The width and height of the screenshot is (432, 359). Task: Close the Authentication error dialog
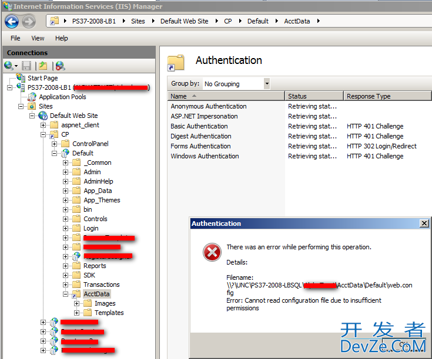pos(424,223)
